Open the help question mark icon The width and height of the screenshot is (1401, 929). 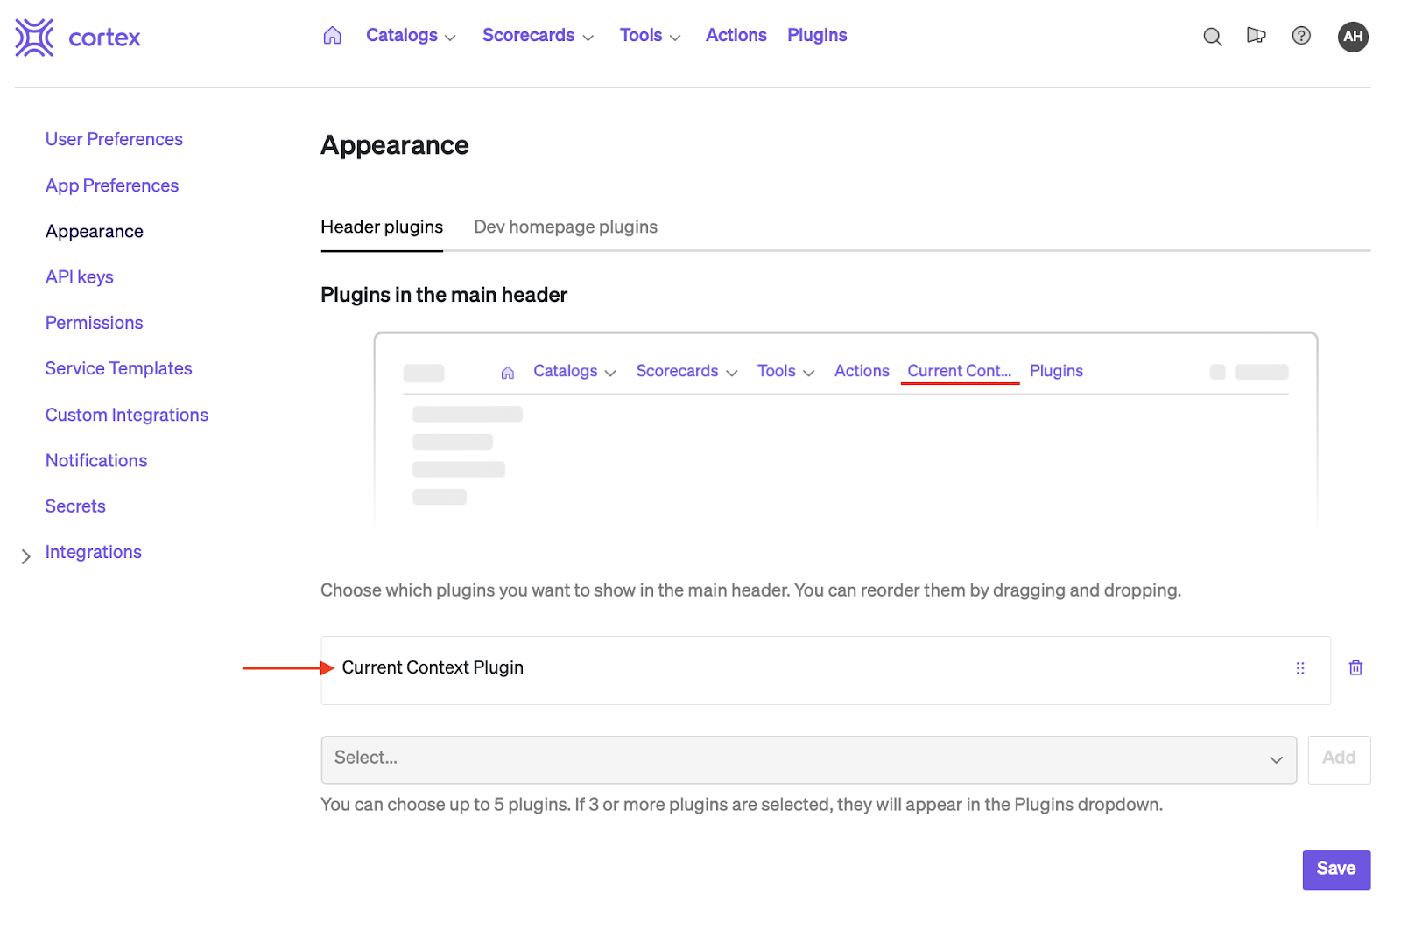click(1301, 36)
